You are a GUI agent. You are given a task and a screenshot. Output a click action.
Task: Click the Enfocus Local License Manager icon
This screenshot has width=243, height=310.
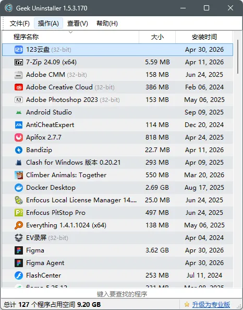19,200
